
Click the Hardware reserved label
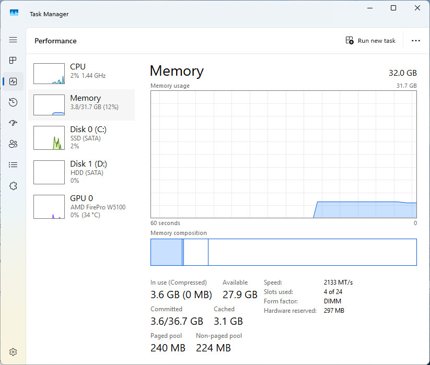coord(290,311)
